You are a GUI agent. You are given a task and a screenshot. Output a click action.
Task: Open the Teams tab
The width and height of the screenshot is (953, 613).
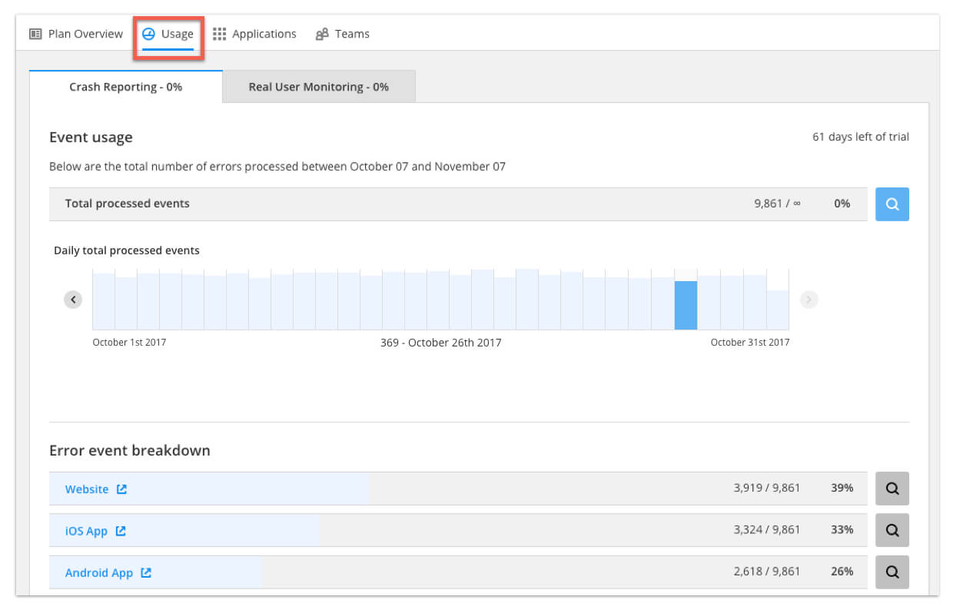(x=343, y=34)
